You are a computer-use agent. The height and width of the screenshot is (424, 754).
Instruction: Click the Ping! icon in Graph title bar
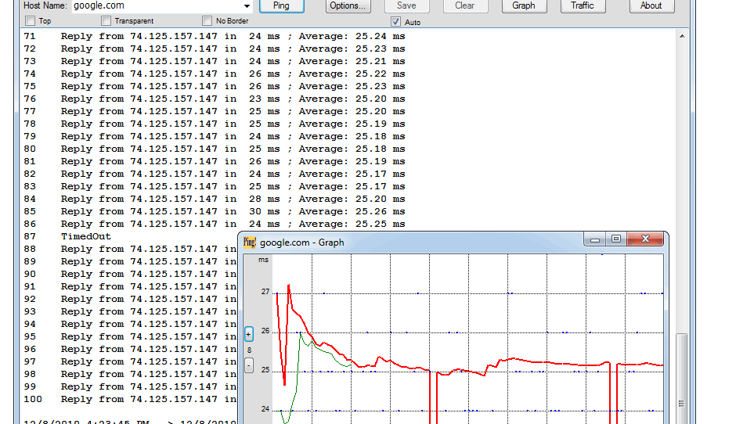(x=250, y=242)
